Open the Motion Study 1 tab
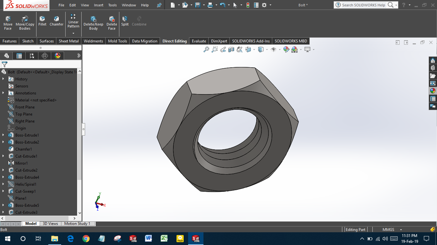Viewport: 437px width, 245px height. (77, 224)
